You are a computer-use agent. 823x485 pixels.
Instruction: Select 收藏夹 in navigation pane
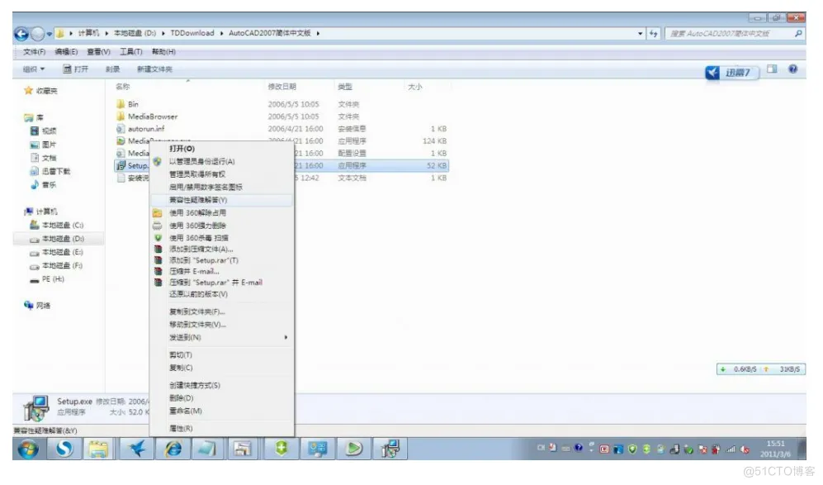pyautogui.click(x=40, y=90)
